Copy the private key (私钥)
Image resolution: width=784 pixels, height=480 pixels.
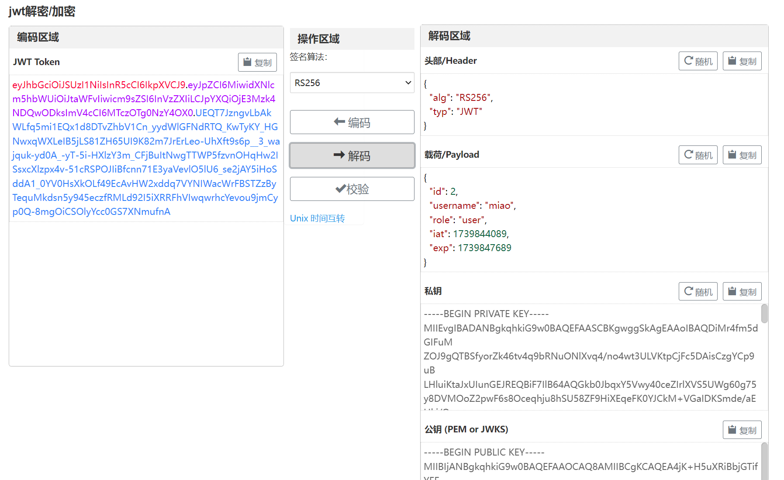coord(742,292)
